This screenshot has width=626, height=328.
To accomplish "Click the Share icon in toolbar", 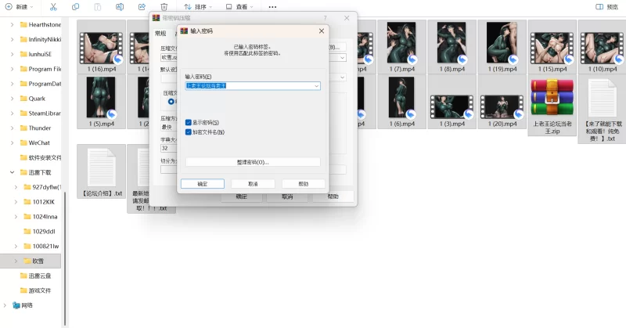I will coord(142,6).
